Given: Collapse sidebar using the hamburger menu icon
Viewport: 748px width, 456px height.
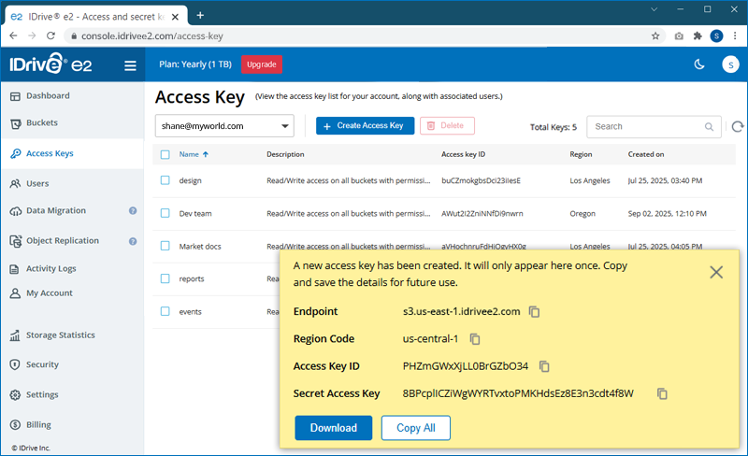Looking at the screenshot, I should click(x=130, y=65).
